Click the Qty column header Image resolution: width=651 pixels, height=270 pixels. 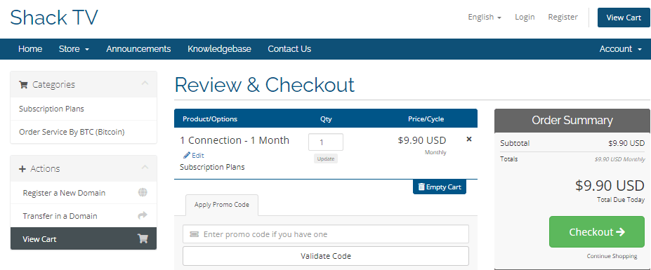(326, 119)
